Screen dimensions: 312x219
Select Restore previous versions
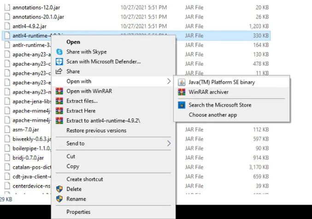113,130
